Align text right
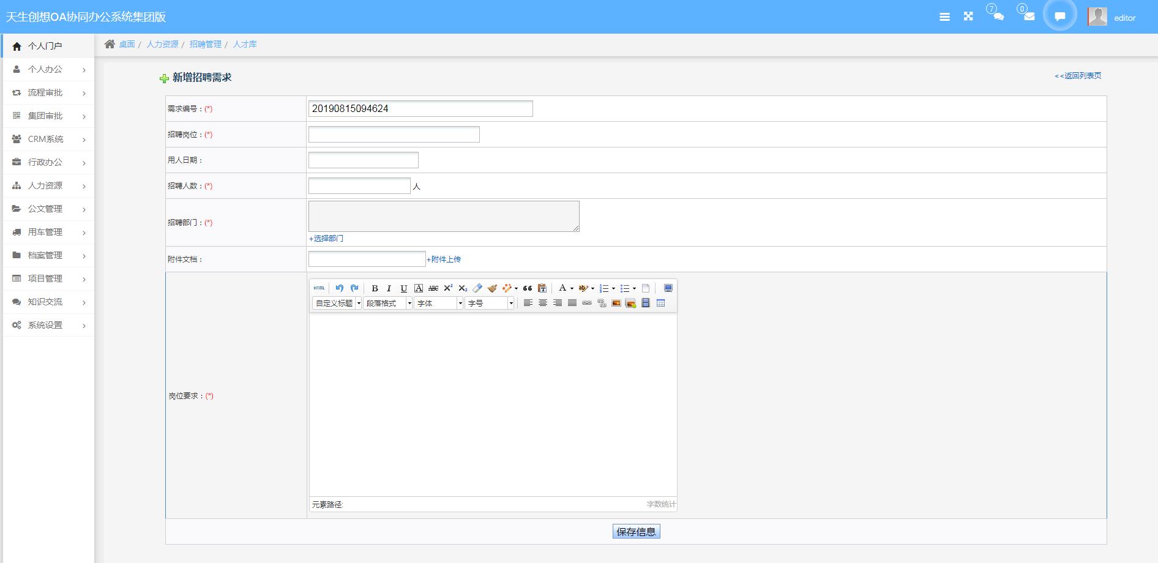Image resolution: width=1158 pixels, height=563 pixels. (x=557, y=303)
